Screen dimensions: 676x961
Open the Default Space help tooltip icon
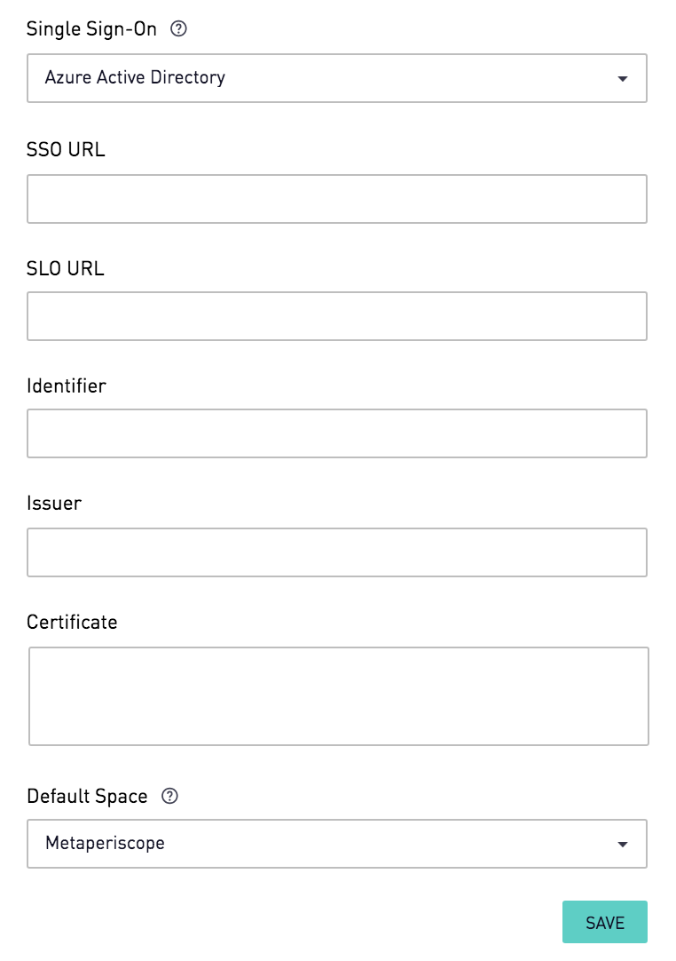(169, 796)
